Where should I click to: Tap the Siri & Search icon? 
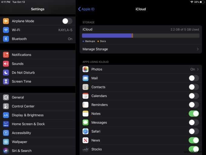click(x=6, y=151)
